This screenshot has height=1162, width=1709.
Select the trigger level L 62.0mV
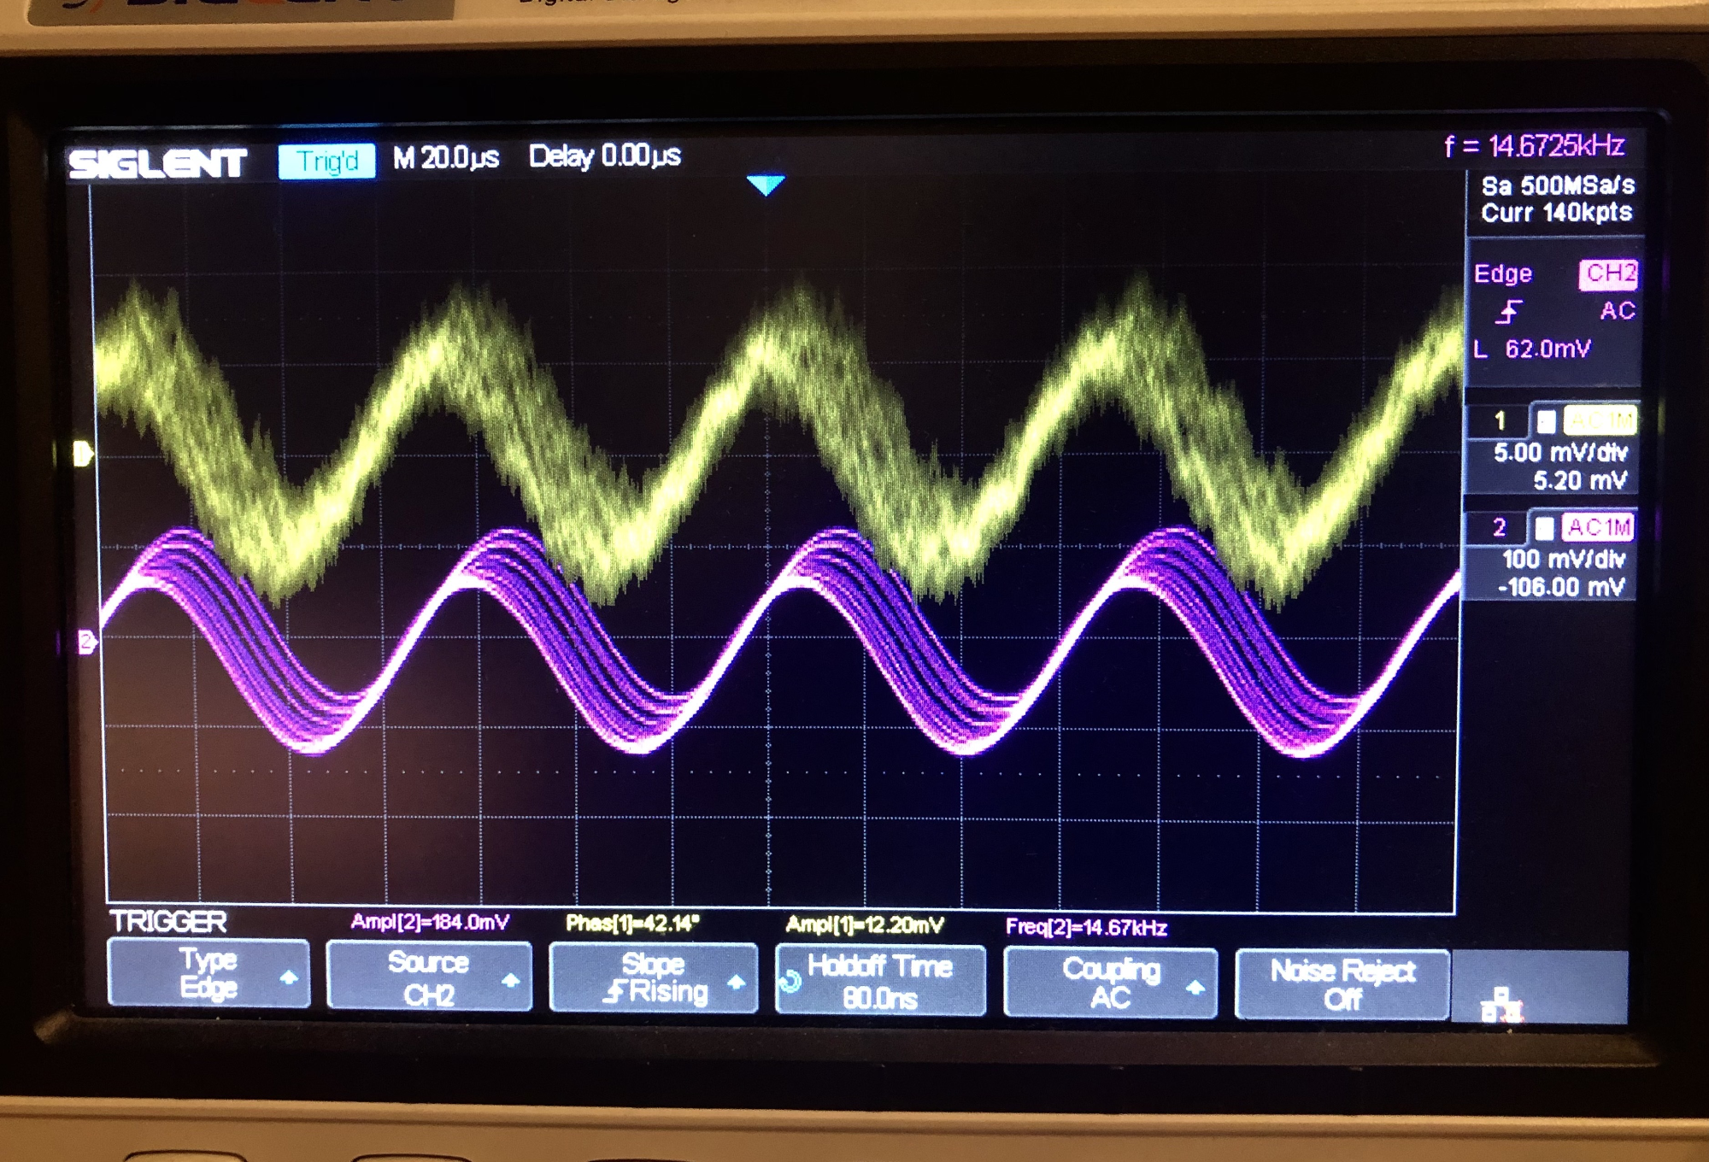pos(1532,349)
